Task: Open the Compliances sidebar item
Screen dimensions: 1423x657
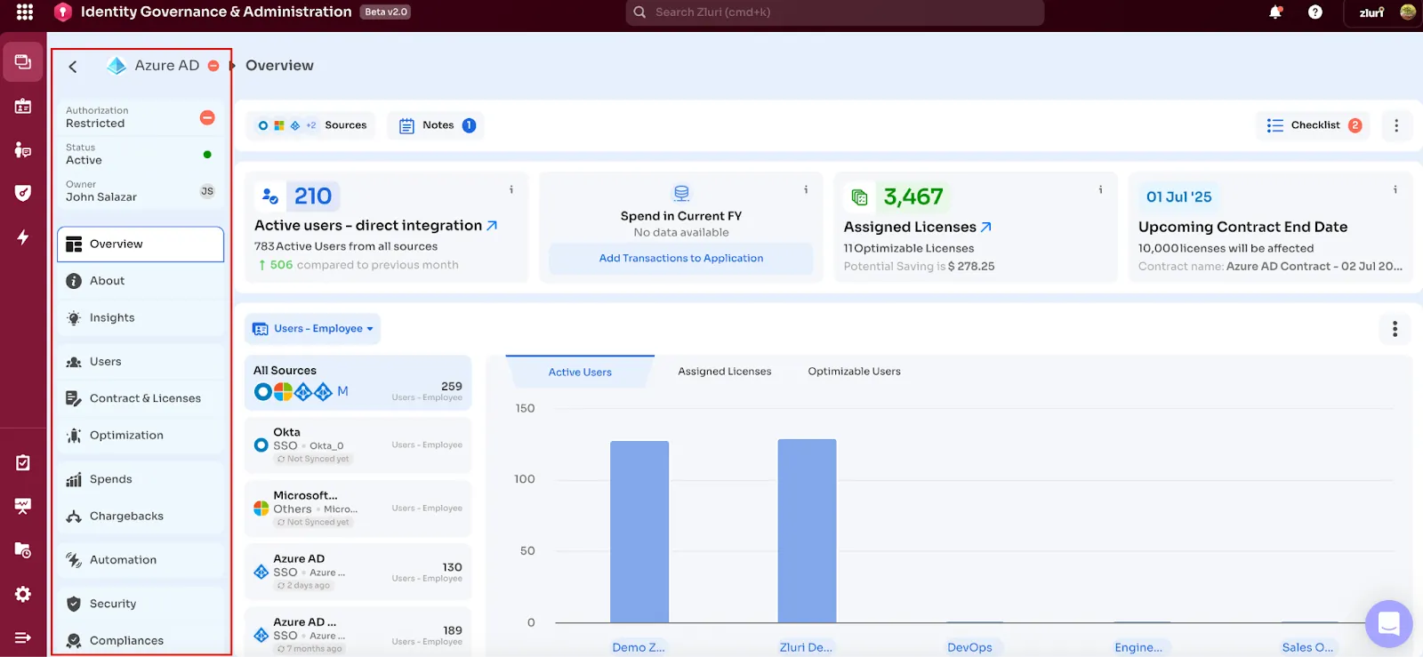Action: click(141, 641)
